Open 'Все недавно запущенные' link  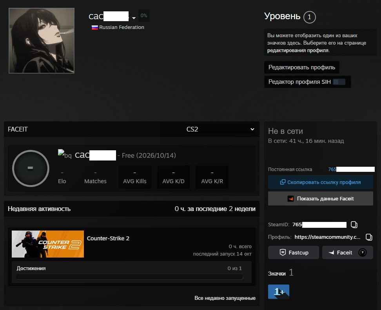click(x=225, y=298)
